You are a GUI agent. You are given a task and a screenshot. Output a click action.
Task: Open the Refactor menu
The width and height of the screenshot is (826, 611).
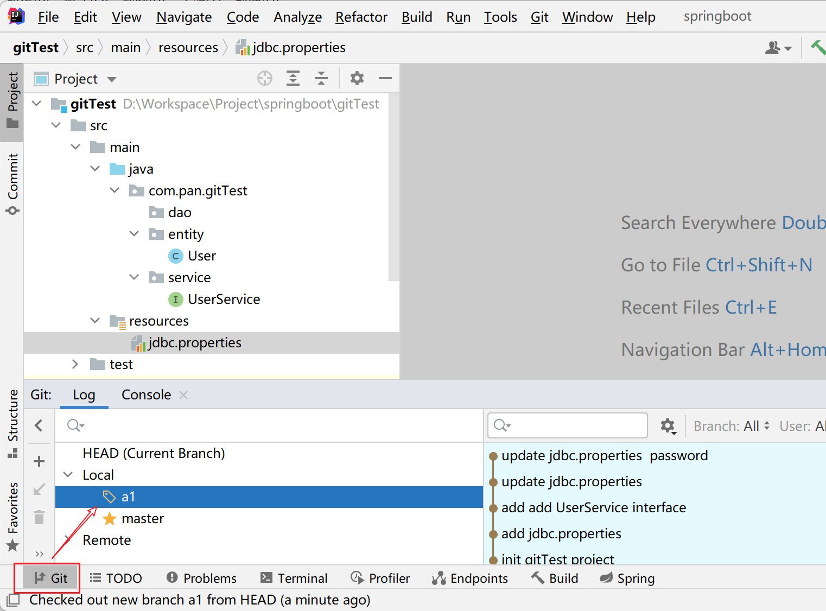(361, 17)
